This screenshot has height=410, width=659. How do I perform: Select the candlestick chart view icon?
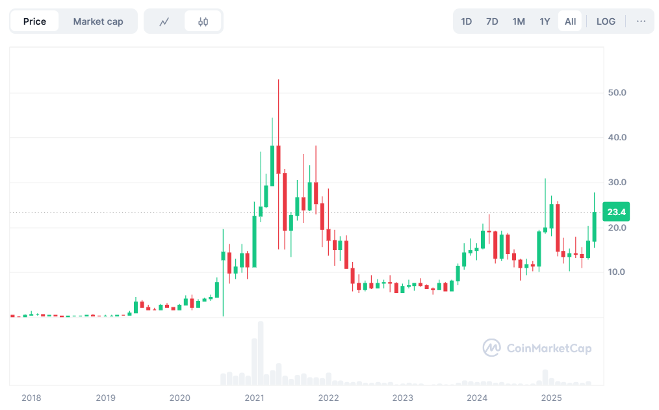203,21
